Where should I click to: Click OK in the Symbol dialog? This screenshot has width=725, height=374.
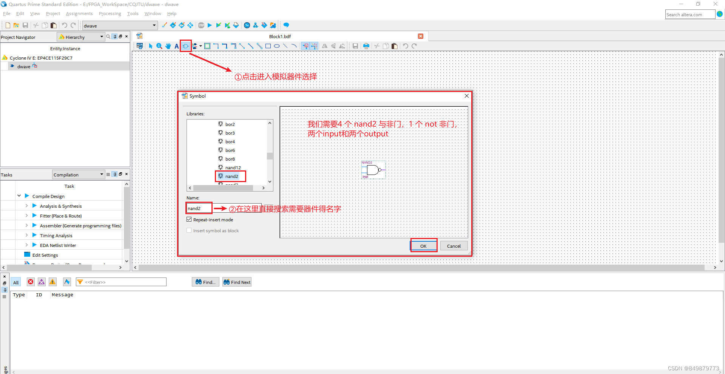click(x=423, y=246)
